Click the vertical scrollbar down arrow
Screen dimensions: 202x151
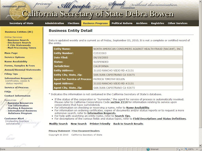pos(200,146)
